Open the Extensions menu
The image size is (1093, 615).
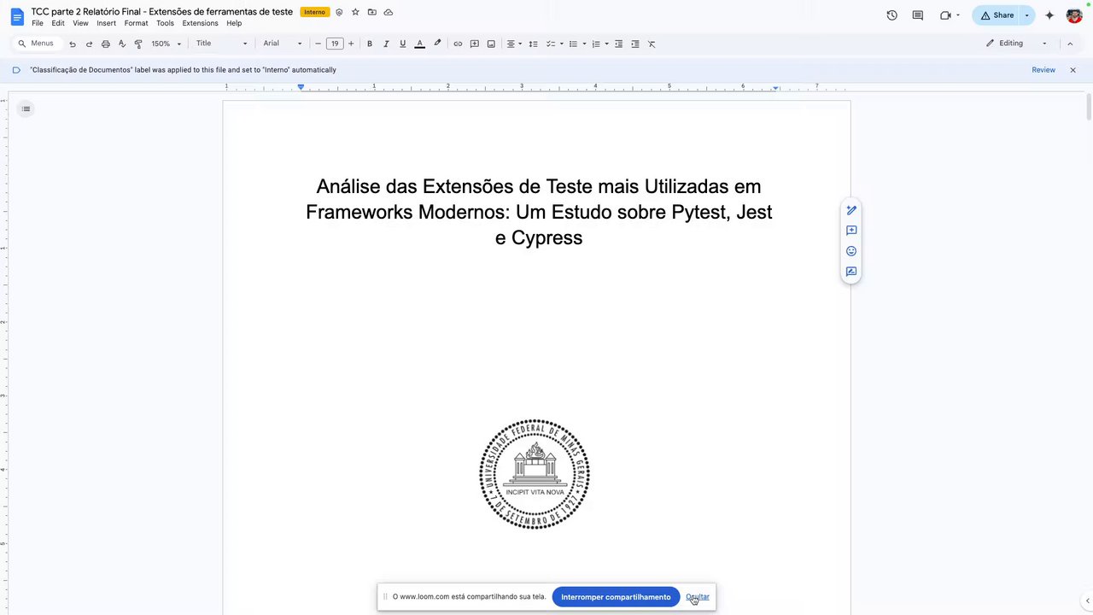[x=200, y=23]
